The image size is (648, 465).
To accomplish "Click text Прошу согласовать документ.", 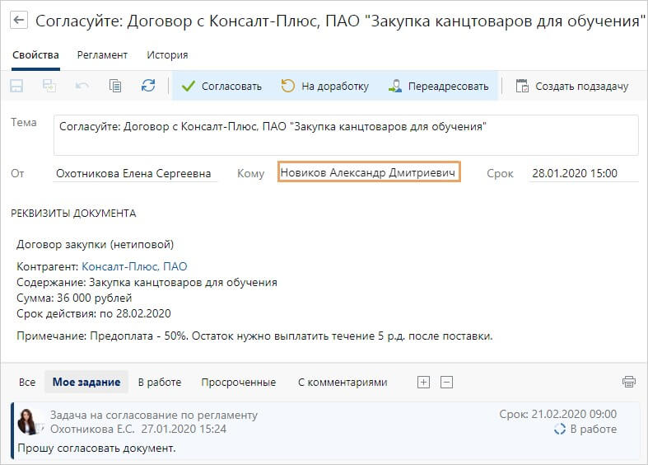I will pos(96,448).
